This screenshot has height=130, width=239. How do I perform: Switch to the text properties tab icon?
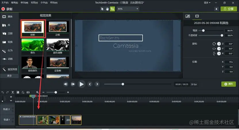[x=188, y=16]
